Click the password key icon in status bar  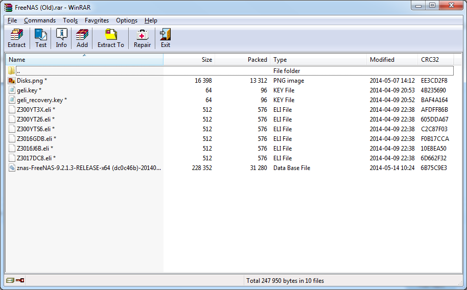(20, 280)
